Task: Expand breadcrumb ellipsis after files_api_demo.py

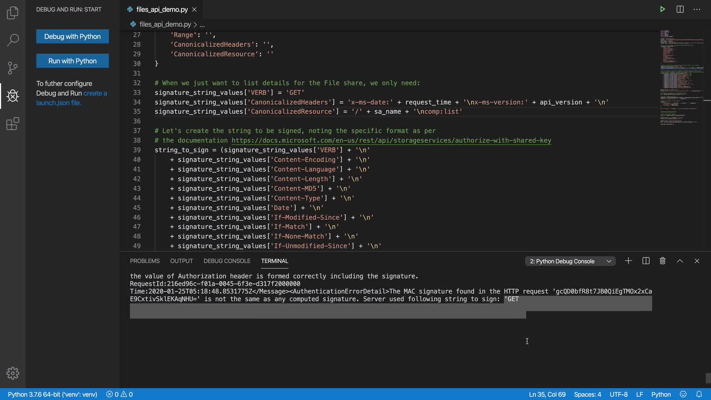Action: tap(202, 25)
